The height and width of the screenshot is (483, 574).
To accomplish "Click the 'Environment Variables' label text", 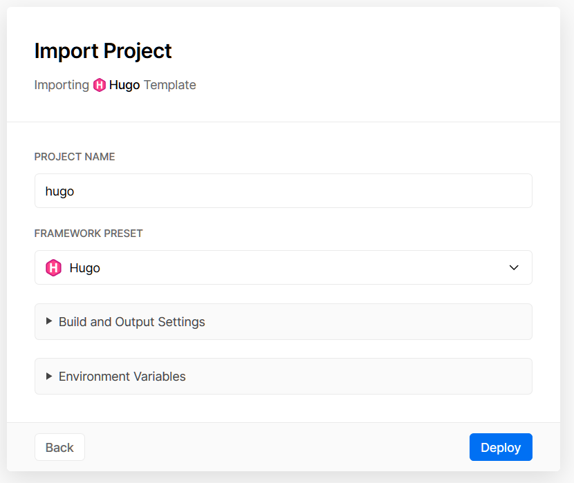I will [122, 377].
